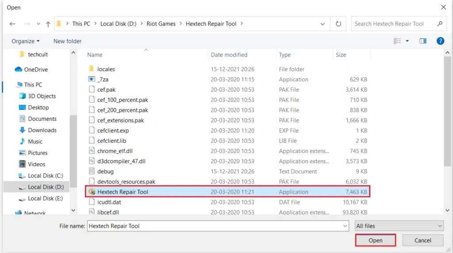Select techcult folder in sidebar

[38, 54]
